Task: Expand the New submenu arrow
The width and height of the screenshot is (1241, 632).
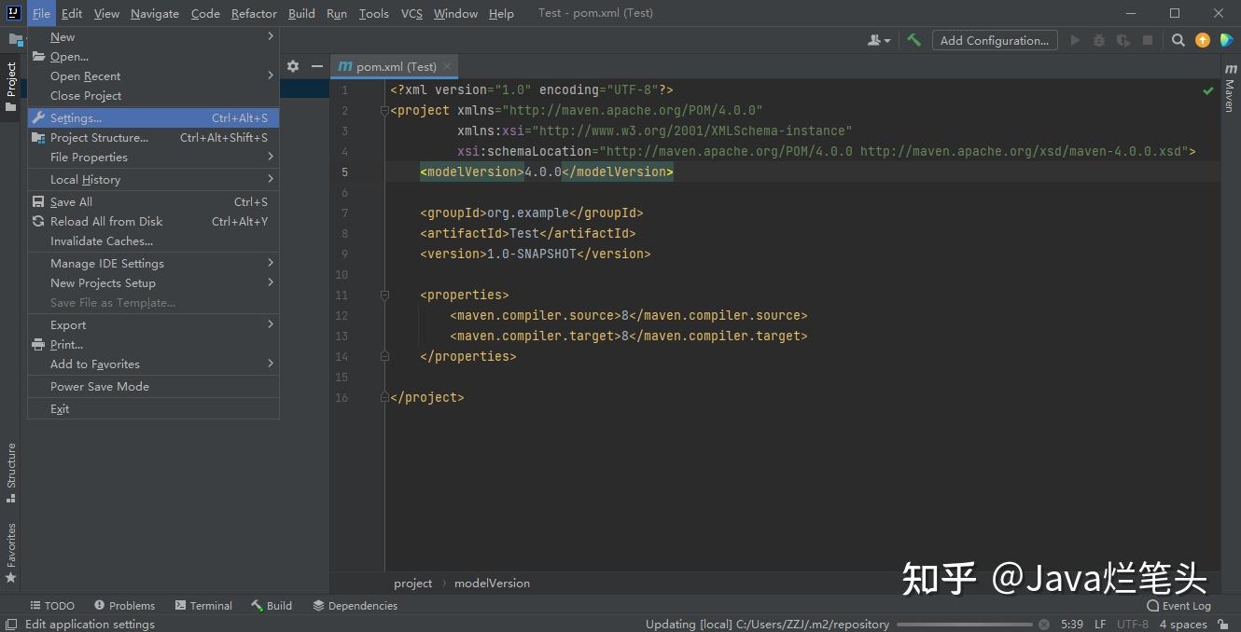Action: [271, 36]
